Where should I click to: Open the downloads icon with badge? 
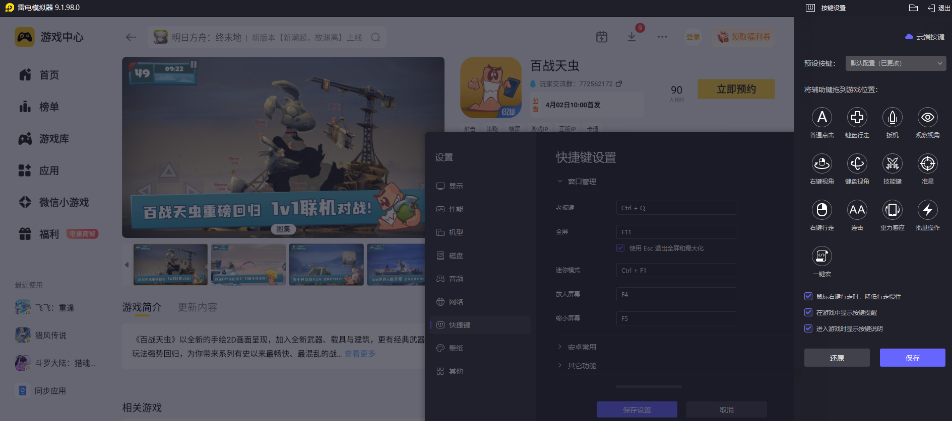coord(631,37)
